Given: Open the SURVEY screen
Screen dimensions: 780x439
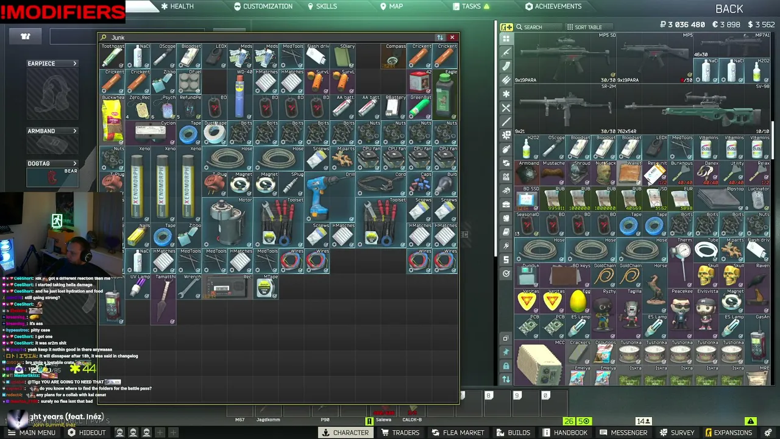Looking at the screenshot, I should tap(676, 433).
